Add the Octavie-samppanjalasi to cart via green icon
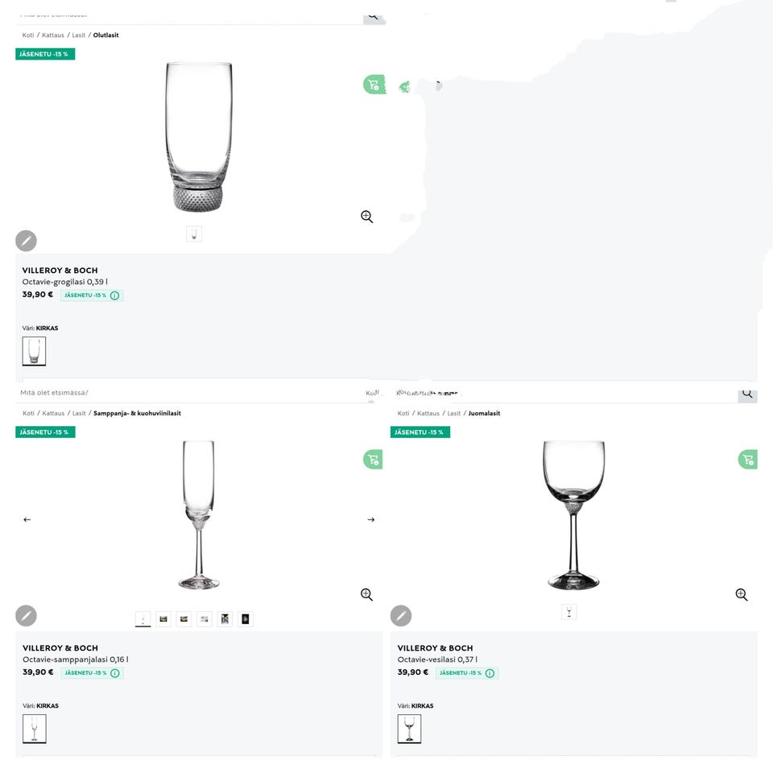The width and height of the screenshot is (773, 773). pos(373,460)
